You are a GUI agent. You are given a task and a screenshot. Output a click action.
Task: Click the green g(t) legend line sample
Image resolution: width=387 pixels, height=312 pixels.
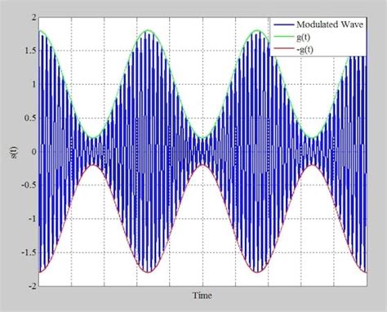point(284,38)
